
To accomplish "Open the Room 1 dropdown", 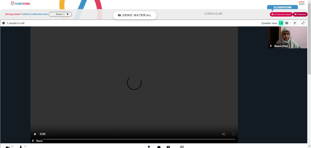I will click(x=60, y=14).
